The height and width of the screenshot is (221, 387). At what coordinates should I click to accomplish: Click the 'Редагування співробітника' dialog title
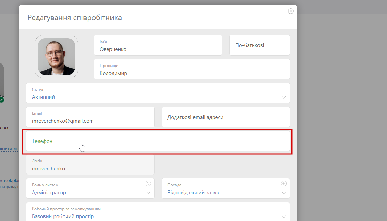pyautogui.click(x=75, y=17)
